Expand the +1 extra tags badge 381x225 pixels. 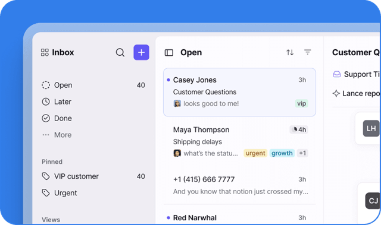pyautogui.click(x=302, y=153)
